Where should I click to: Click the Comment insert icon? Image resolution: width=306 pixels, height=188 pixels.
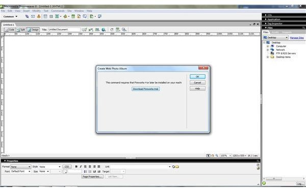pyautogui.click(x=85, y=16)
